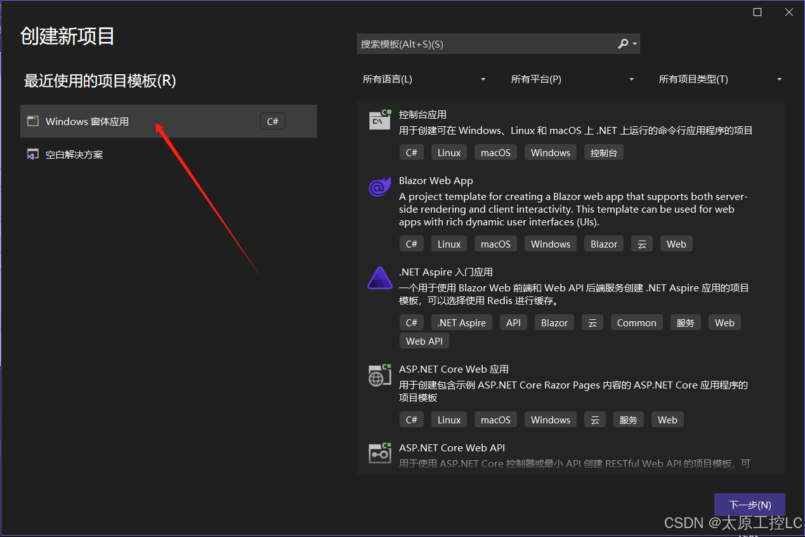The width and height of the screenshot is (805, 537).
Task: Click the Blazor Web App description text
Action: 573,209
